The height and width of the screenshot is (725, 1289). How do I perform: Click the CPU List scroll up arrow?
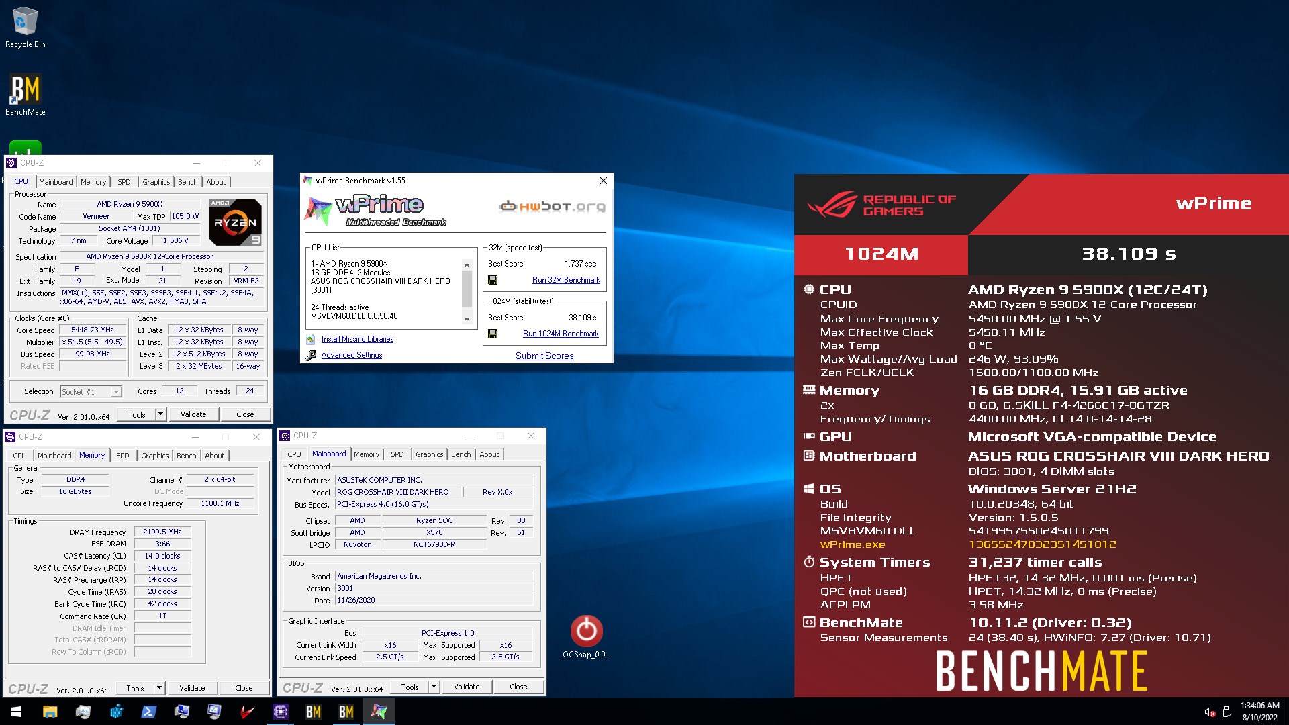click(x=467, y=265)
